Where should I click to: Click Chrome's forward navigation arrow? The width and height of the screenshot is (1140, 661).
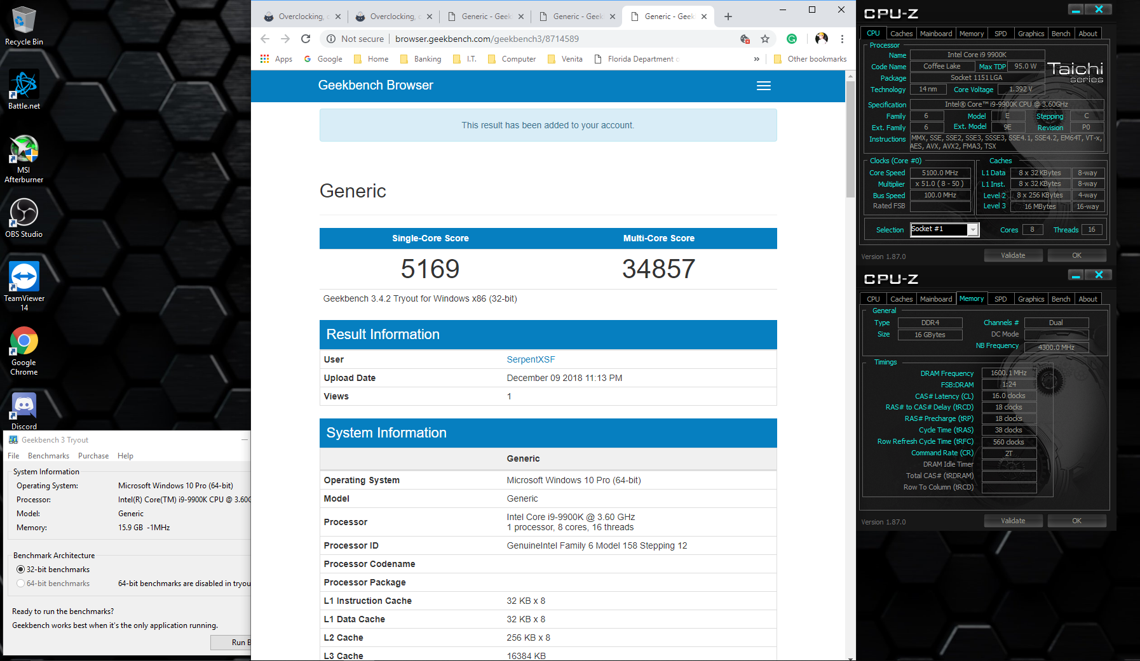pos(285,39)
